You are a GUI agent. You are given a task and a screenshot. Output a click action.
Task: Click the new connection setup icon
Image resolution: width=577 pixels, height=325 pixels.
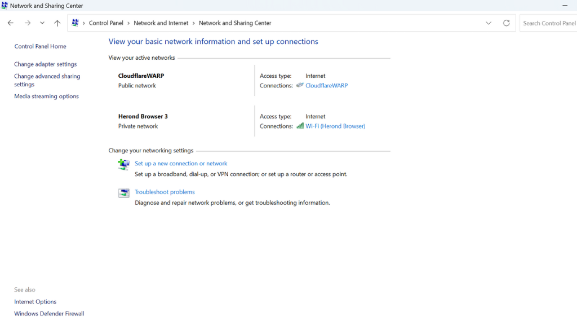tap(123, 164)
